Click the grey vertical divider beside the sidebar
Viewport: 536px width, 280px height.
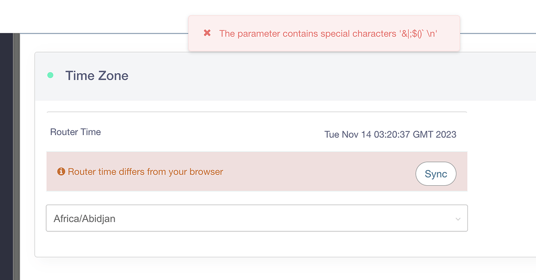16,156
